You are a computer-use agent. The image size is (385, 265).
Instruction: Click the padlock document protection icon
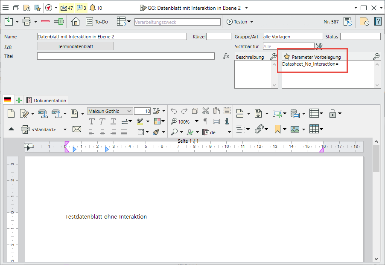click(332, 113)
